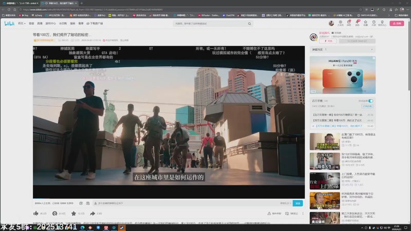The width and height of the screenshot is (411, 231).
Task: Like the video with the thumbs-up icon
Action: 36,214
